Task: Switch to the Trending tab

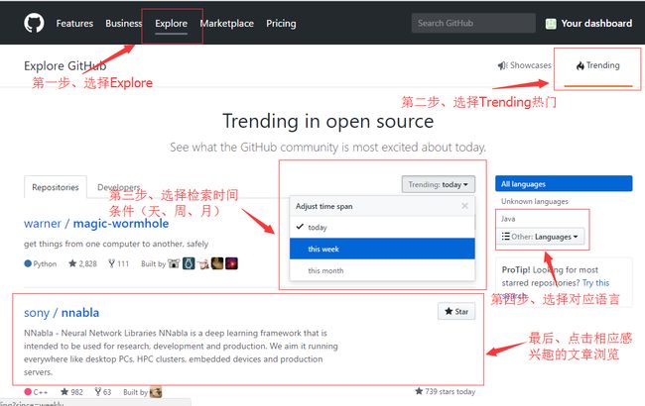Action: coord(598,65)
